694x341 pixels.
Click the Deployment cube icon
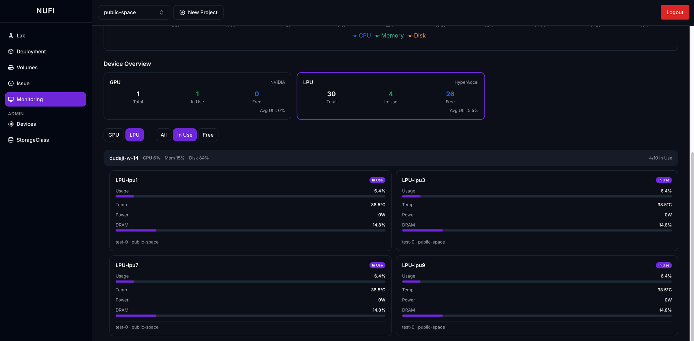11,51
